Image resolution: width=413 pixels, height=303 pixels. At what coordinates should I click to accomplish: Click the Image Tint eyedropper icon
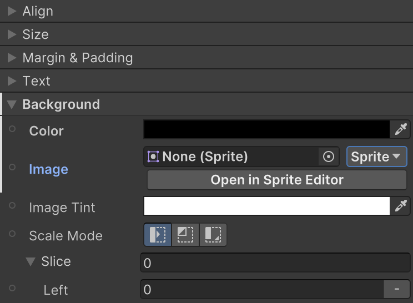[400, 206]
